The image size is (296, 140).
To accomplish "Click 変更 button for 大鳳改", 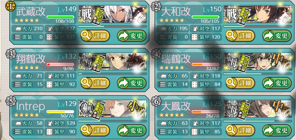I will tap(277, 130).
